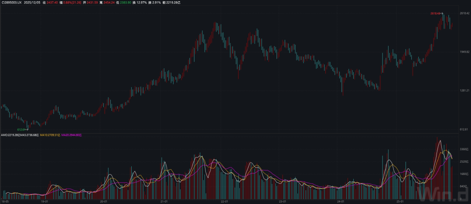Click the 2618.42 peak price label
This screenshot has width=471, height=204.
tap(435, 13)
